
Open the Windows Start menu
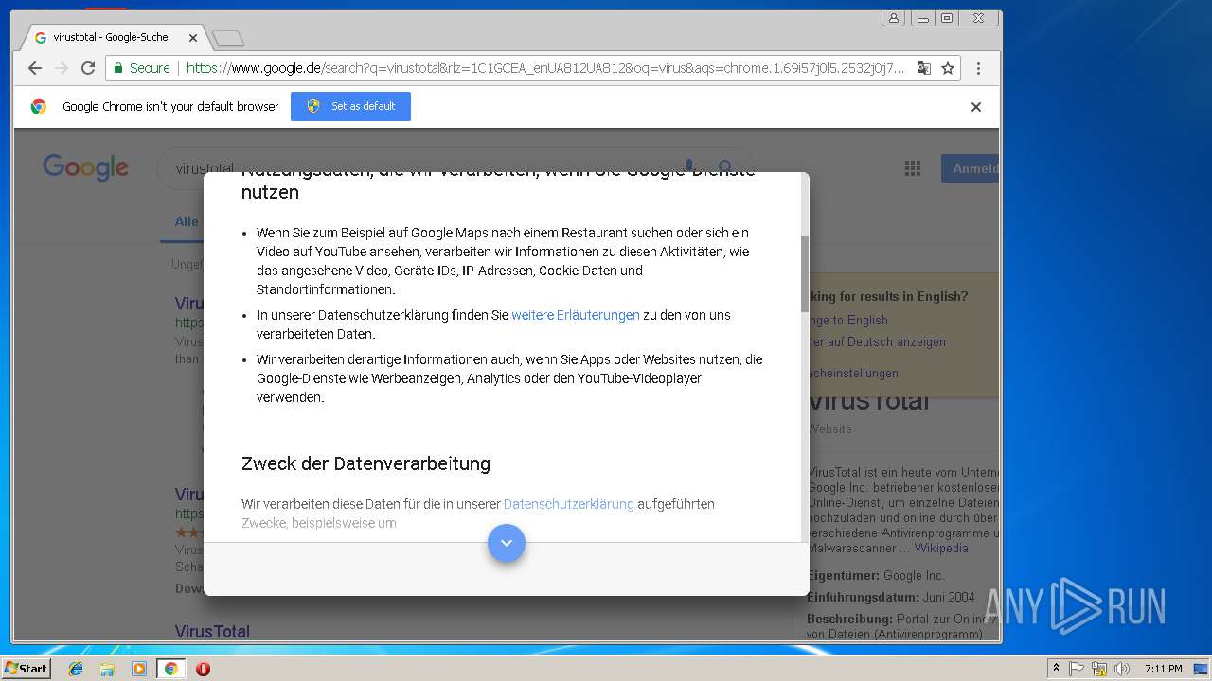tap(27, 669)
